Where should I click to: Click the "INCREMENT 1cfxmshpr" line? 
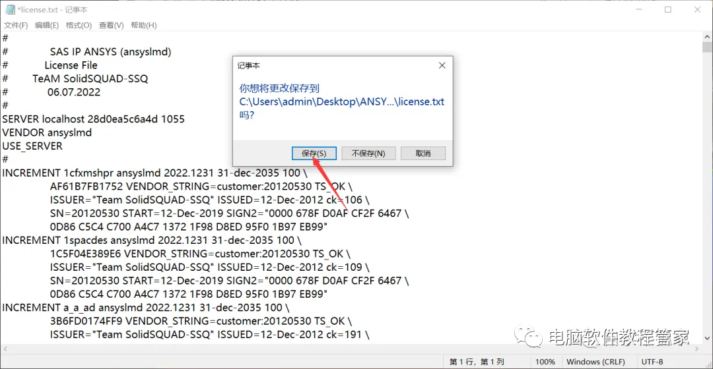(x=154, y=173)
